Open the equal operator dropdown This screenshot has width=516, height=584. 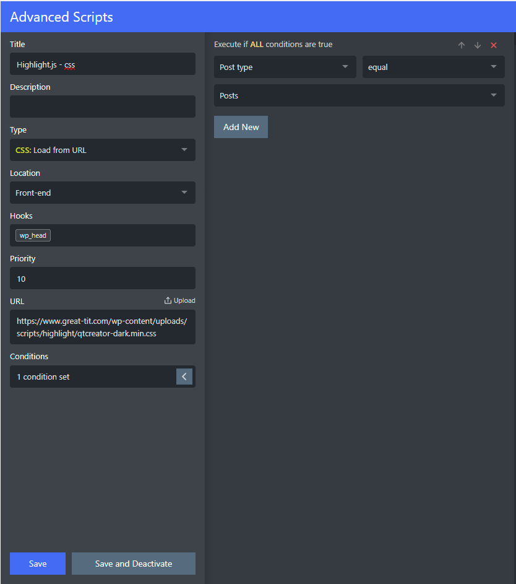[434, 67]
